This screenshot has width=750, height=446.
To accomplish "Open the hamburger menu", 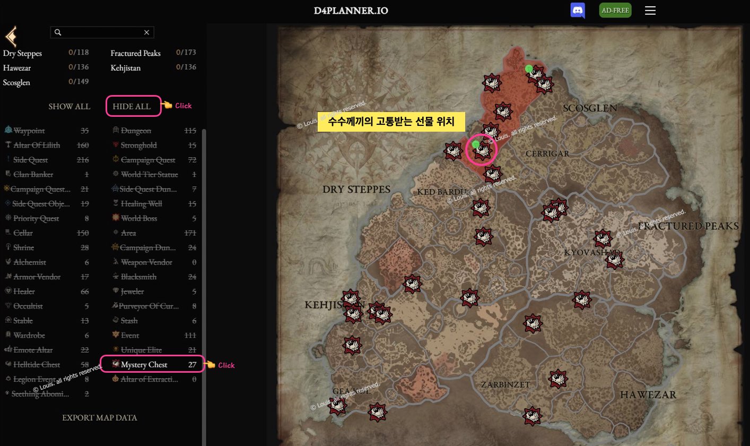I will coord(650,11).
